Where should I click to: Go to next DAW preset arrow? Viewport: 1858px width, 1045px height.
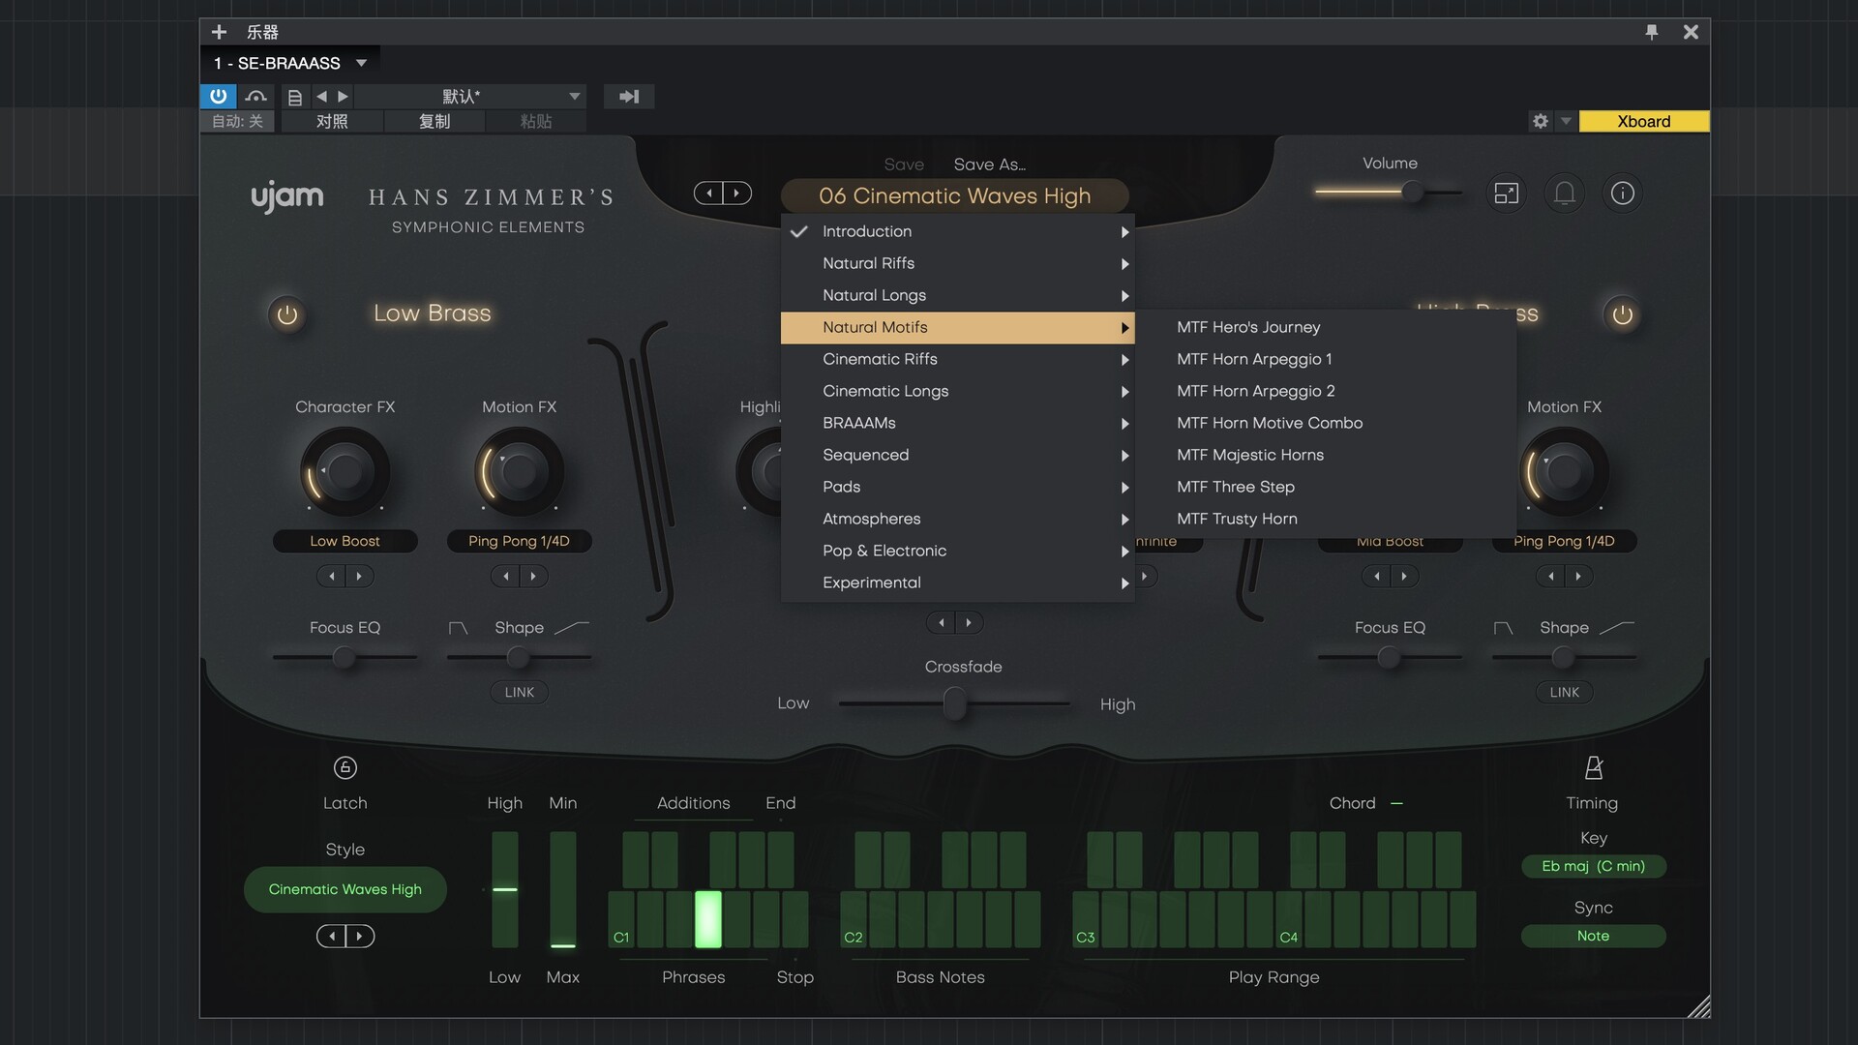pyautogui.click(x=343, y=96)
